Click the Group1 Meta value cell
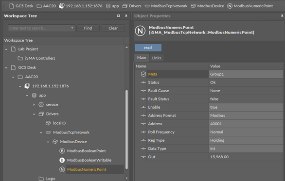 (x=246, y=74)
